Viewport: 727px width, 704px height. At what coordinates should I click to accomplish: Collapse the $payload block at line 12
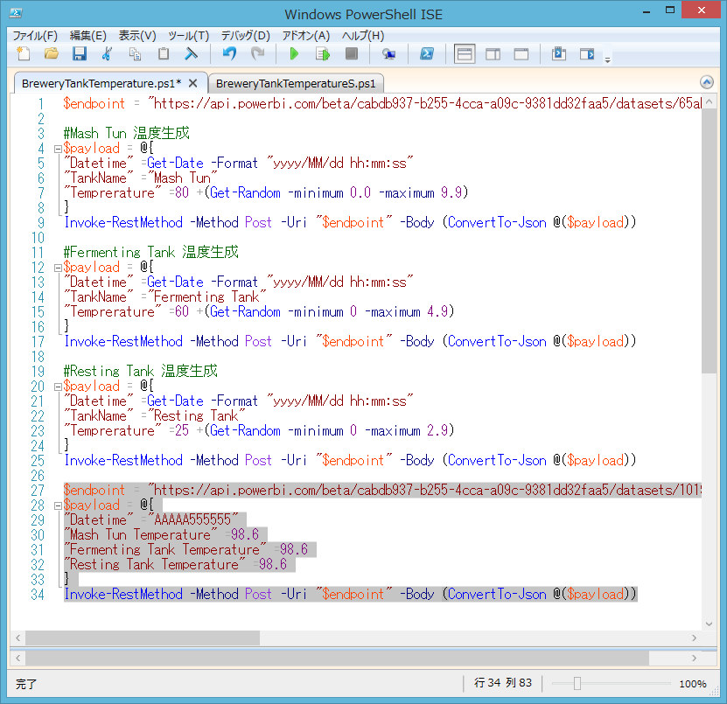[x=58, y=268]
